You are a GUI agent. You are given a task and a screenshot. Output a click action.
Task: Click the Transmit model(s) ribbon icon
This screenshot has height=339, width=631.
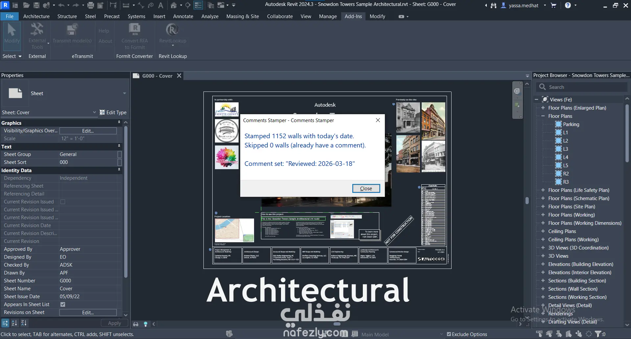coord(72,34)
